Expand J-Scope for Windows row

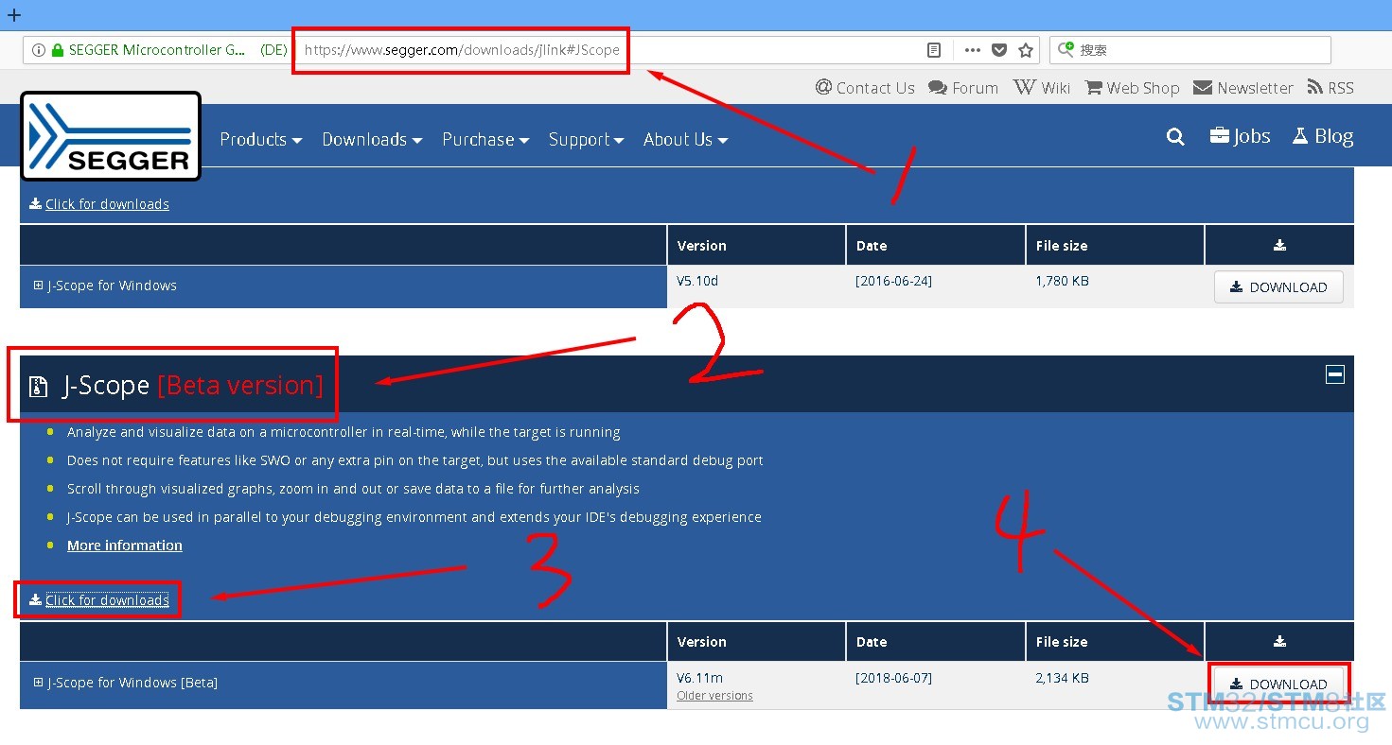pos(38,286)
